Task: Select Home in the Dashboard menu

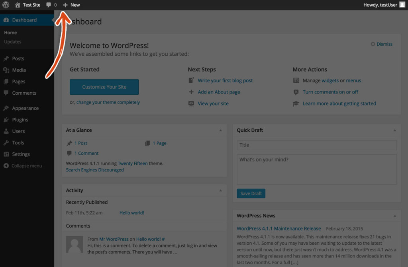Action: pyautogui.click(x=10, y=32)
